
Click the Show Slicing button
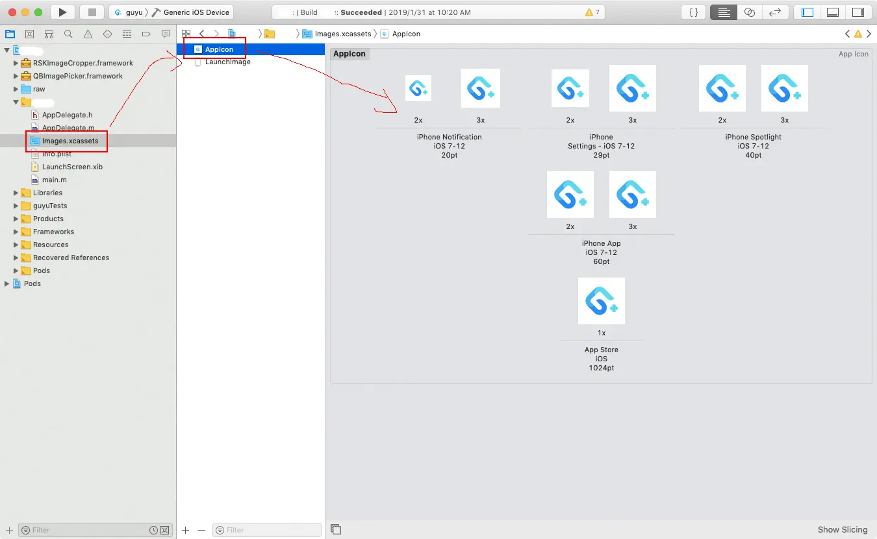pos(843,530)
